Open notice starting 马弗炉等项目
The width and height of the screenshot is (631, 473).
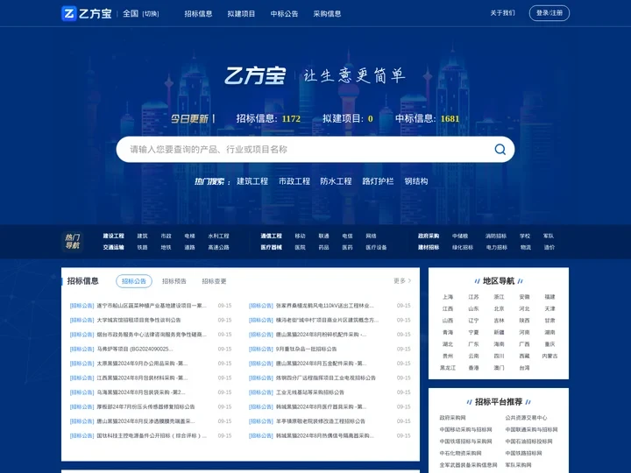(135, 349)
